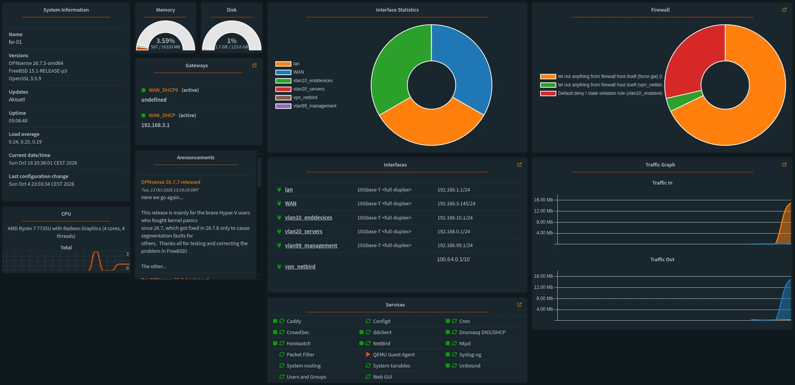This screenshot has width=795, height=385.
Task: Stop the Unbound service with its green square
Action: (448, 366)
